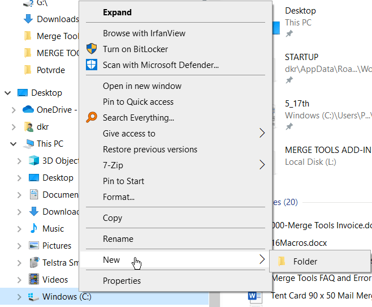Open Properties from context menu
This screenshot has height=307, width=372.
[176, 280]
